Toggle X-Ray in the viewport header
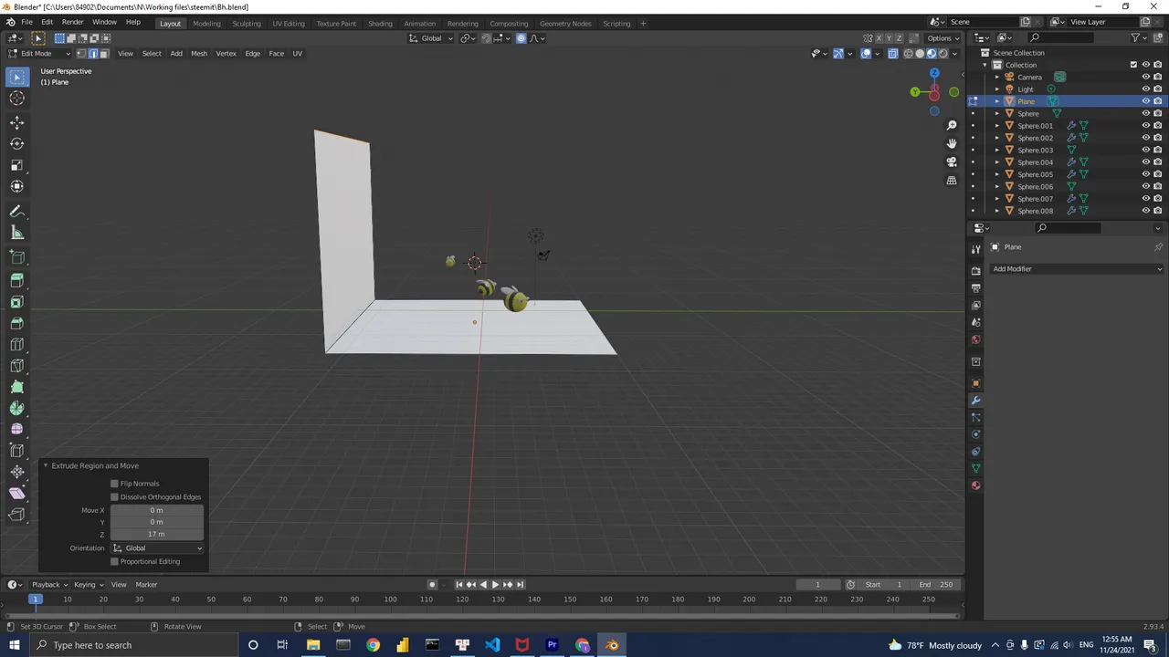The image size is (1169, 657). [893, 53]
